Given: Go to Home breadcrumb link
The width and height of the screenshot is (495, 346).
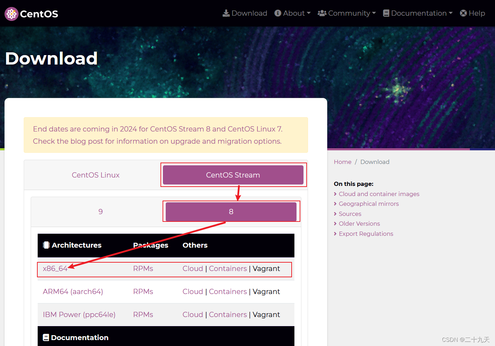Looking at the screenshot, I should 343,162.
